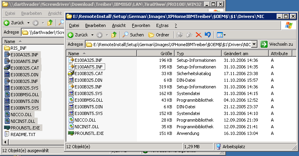
Task: Go up one folder in back window
Action: [x=50, y=23]
